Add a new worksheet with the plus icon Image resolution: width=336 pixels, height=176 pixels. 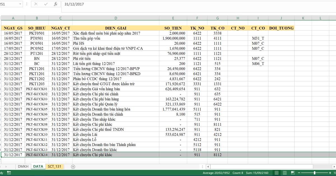(x=72, y=167)
